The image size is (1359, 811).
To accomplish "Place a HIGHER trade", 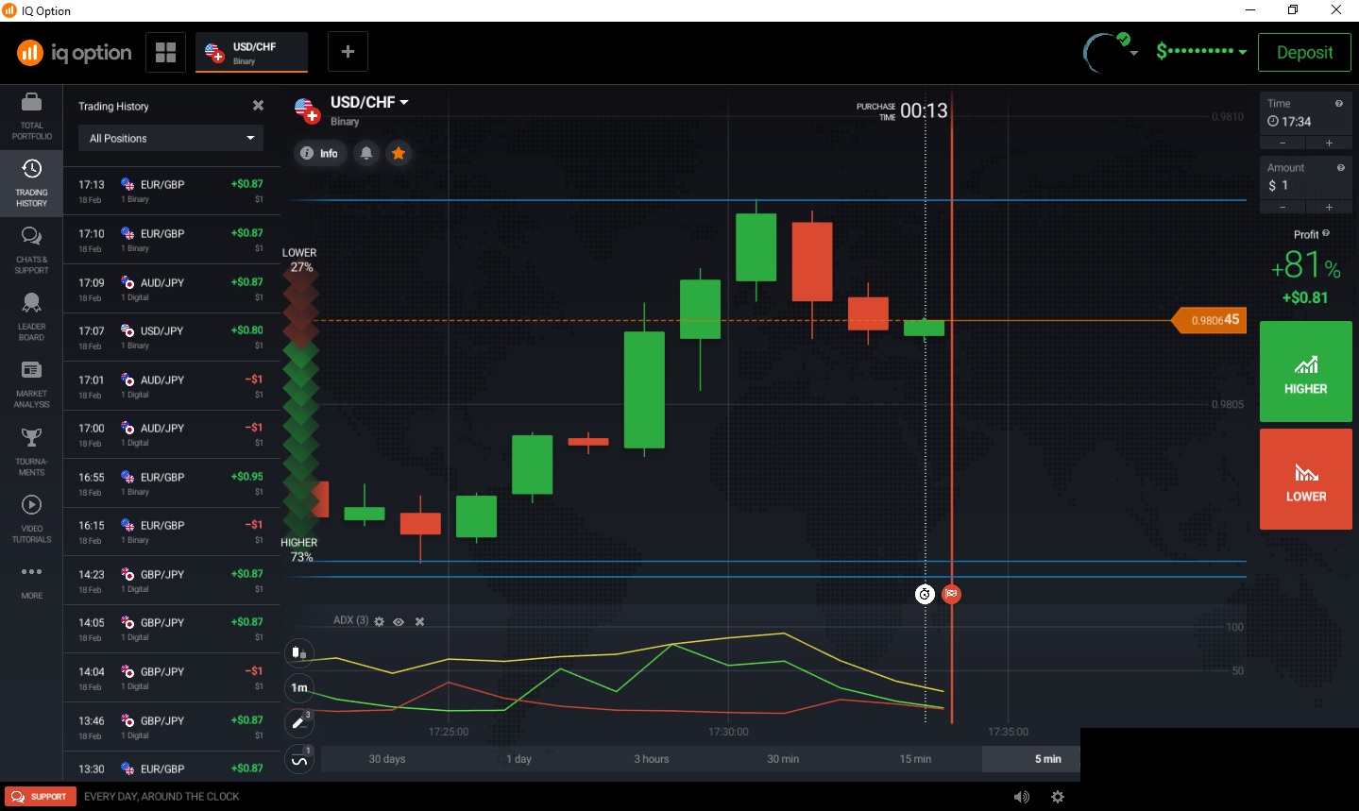I will [x=1306, y=371].
